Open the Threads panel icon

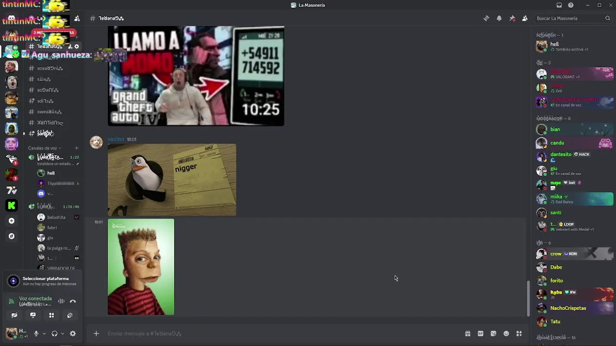(486, 18)
